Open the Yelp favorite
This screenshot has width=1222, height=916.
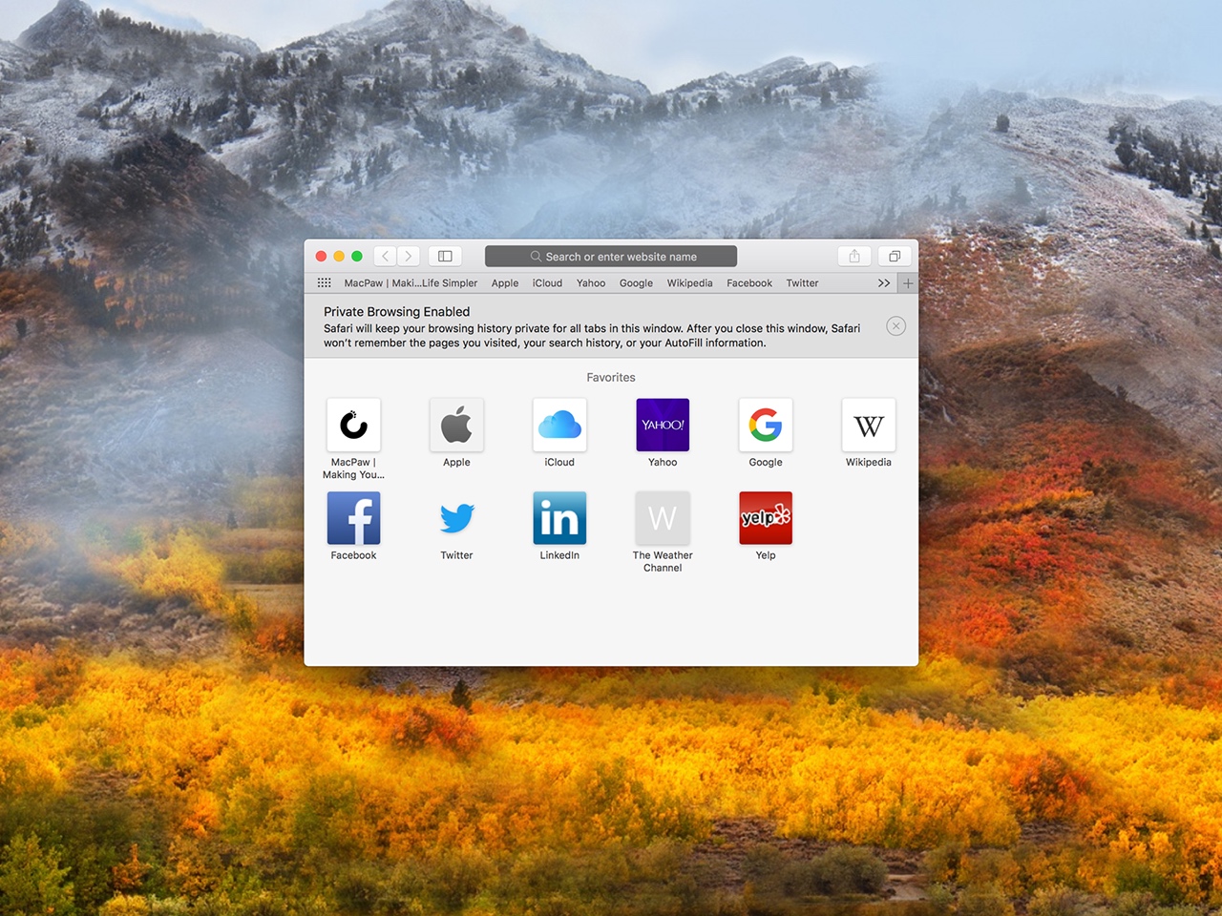[765, 517]
